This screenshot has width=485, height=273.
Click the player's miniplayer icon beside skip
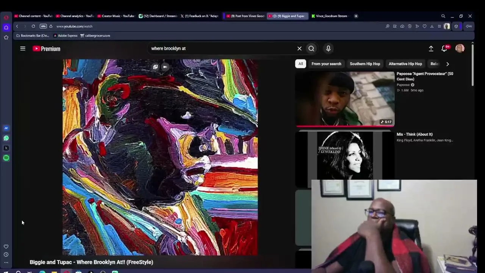click(155, 67)
